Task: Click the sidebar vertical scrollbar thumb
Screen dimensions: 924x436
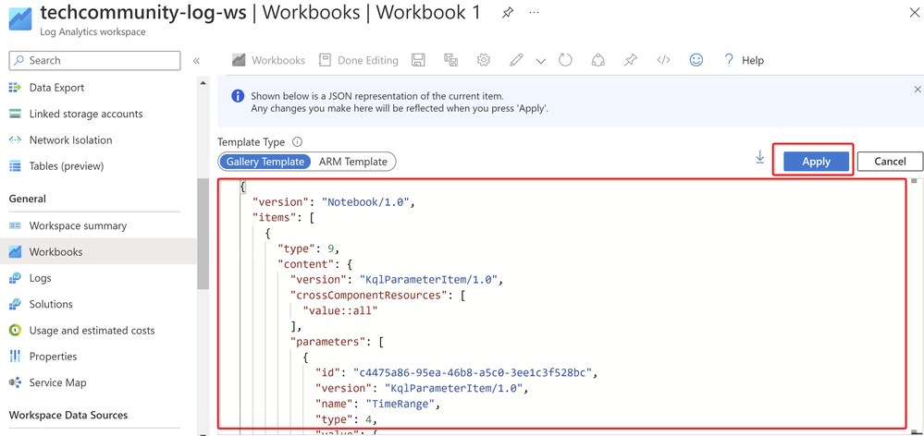Action: [203, 233]
